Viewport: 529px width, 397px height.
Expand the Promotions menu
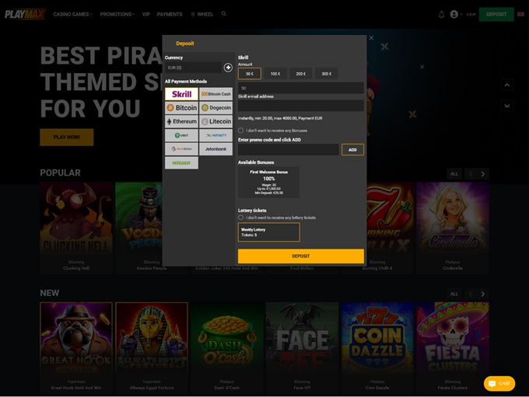point(117,14)
